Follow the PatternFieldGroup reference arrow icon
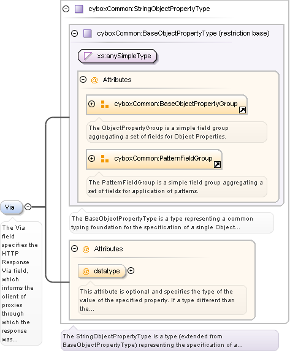Screen dimensions: 290x353 click(x=217, y=165)
